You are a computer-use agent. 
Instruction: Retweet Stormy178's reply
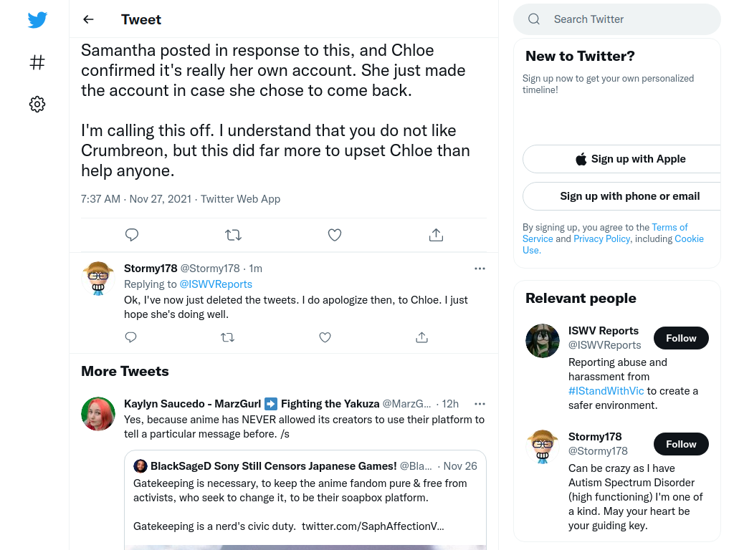point(227,337)
